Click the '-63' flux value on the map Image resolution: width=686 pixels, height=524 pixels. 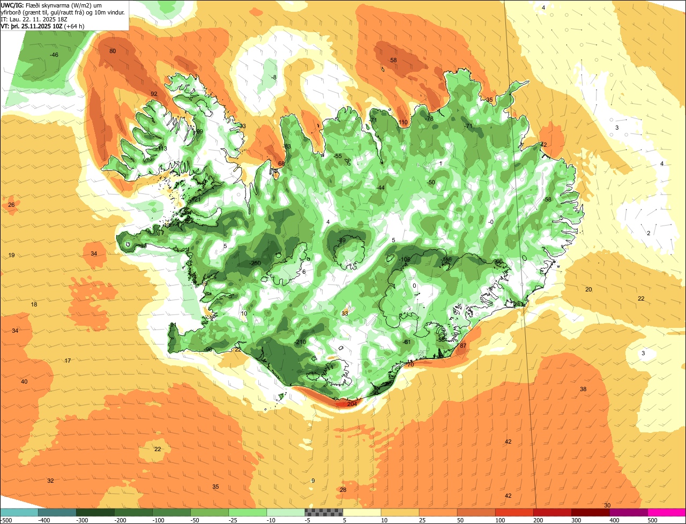(x=287, y=146)
